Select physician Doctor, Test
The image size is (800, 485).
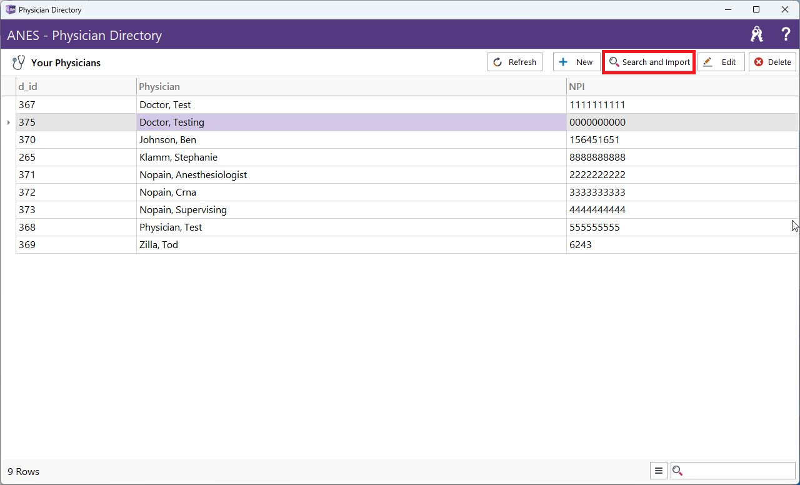(x=351, y=104)
